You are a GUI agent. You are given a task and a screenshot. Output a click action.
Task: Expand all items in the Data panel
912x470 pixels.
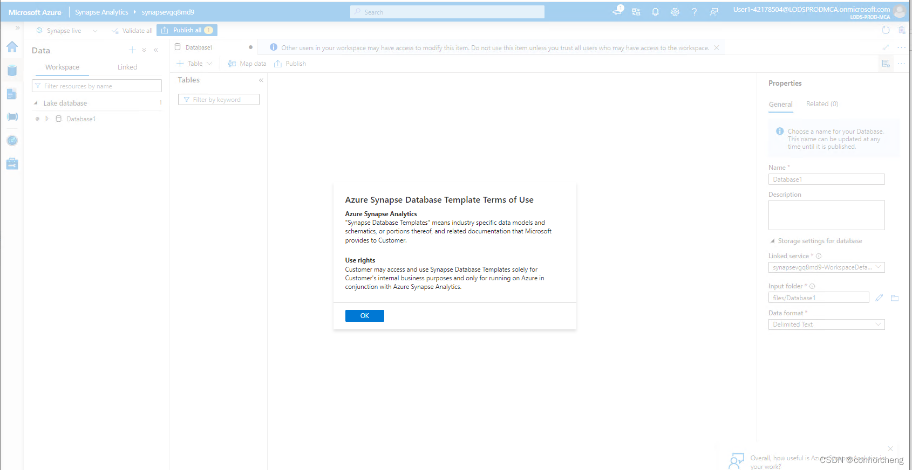pos(144,50)
